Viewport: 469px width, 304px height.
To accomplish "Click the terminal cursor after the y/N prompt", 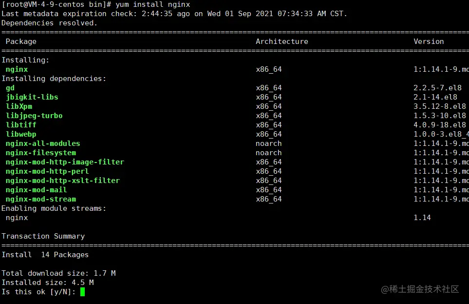I will coord(83,292).
